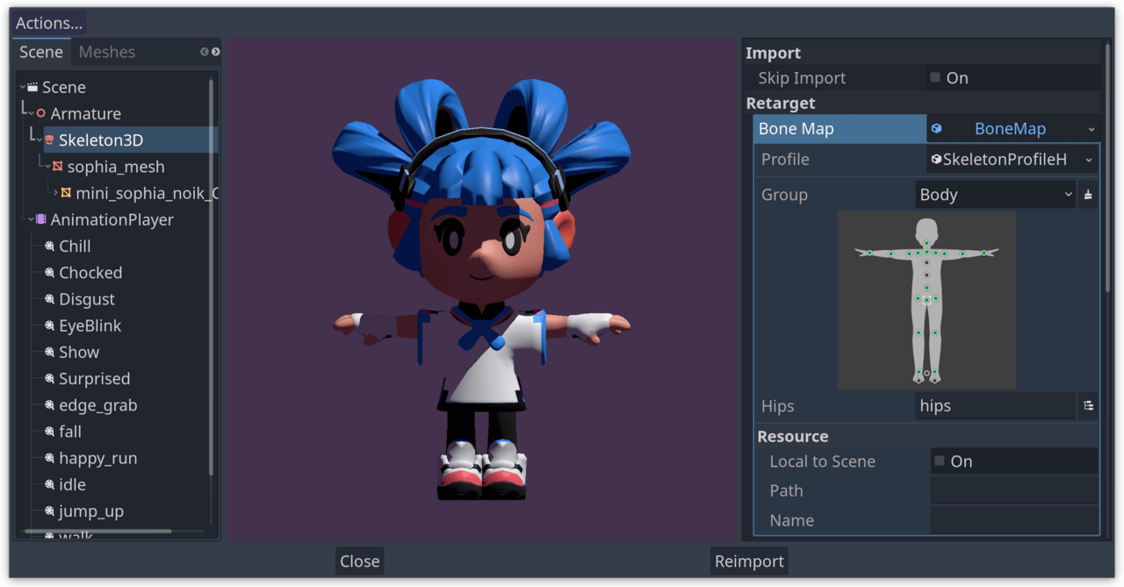Select the Skeleton3D node in scene tree
Image resolution: width=1124 pixels, height=587 pixels.
[x=100, y=140]
